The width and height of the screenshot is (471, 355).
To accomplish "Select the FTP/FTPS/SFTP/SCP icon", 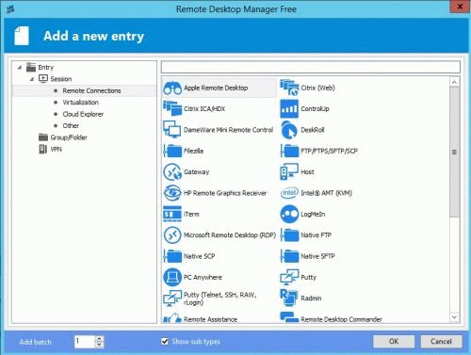I will click(x=289, y=151).
